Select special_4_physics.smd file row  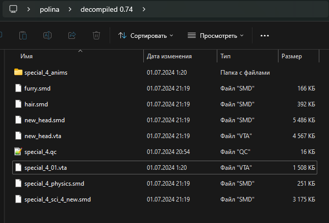[x=54, y=183]
